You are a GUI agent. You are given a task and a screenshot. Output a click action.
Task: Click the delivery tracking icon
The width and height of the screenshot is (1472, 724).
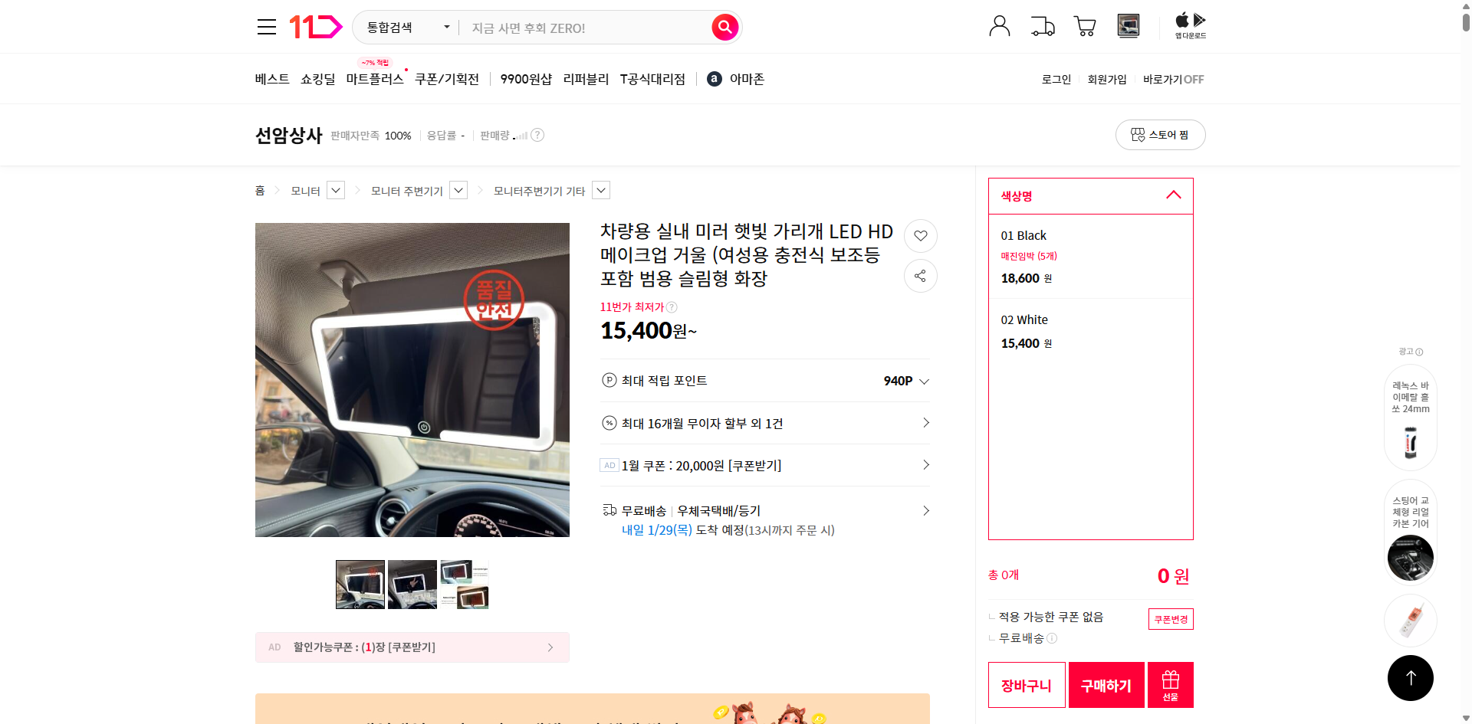1042,25
